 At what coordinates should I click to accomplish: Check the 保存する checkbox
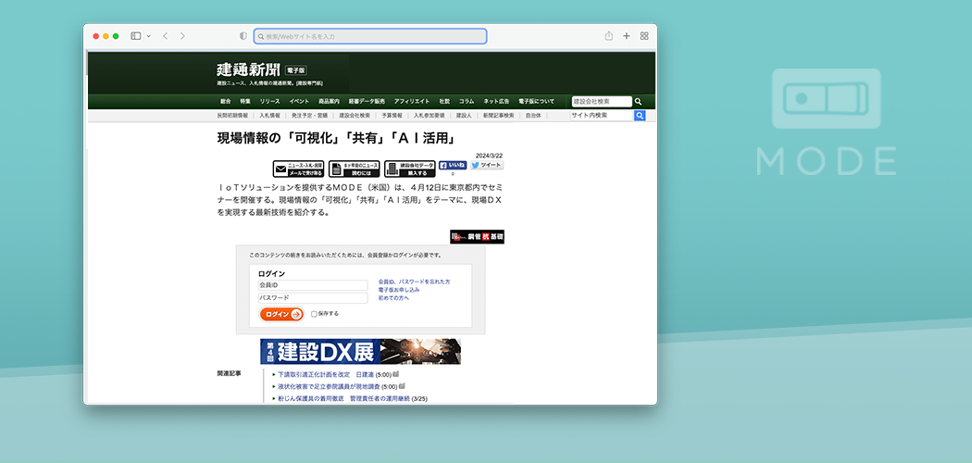pos(315,314)
